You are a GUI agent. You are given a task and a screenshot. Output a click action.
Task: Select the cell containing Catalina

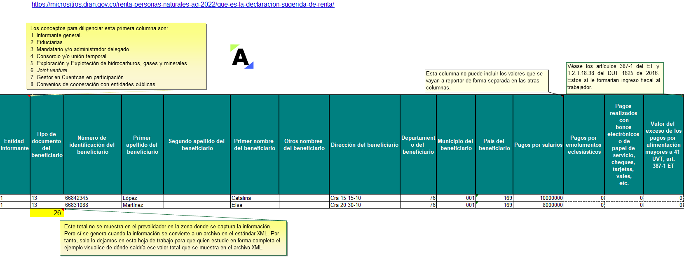[255, 198]
